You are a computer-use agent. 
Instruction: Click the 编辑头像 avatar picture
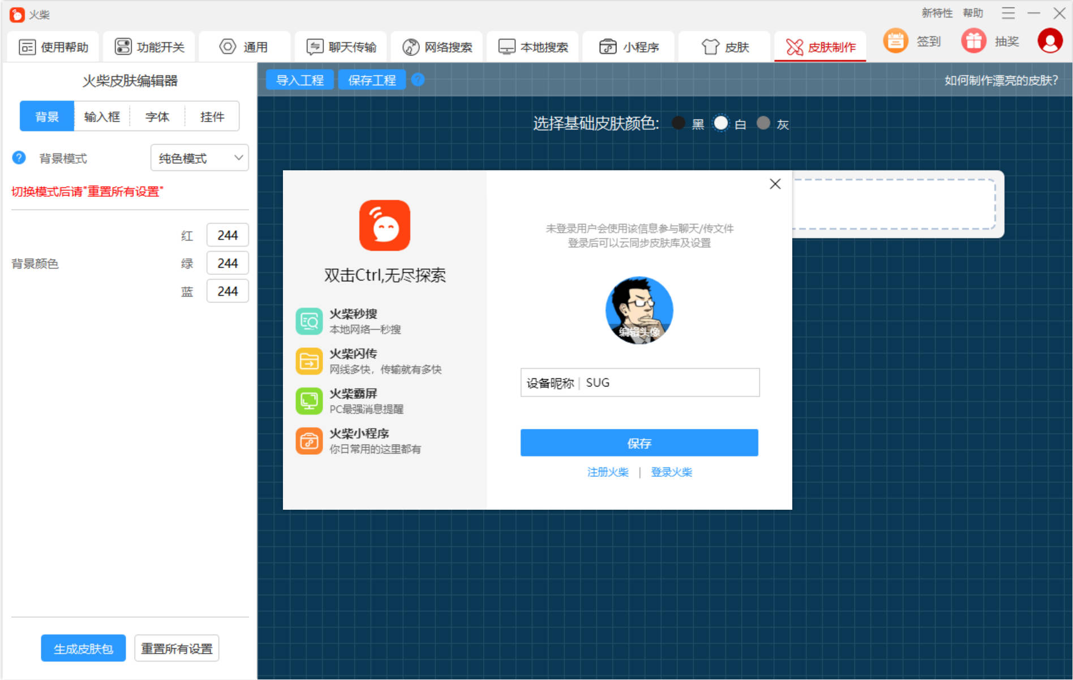tap(639, 309)
